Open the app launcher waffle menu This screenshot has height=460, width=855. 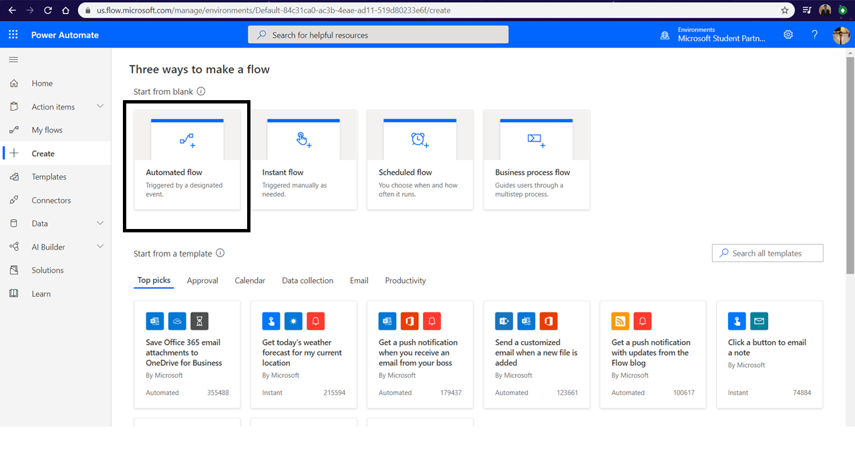(x=13, y=34)
